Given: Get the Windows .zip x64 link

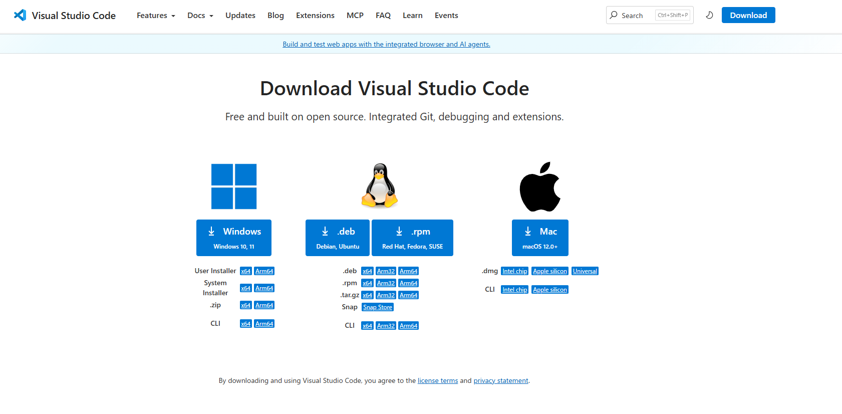Looking at the screenshot, I should 245,305.
